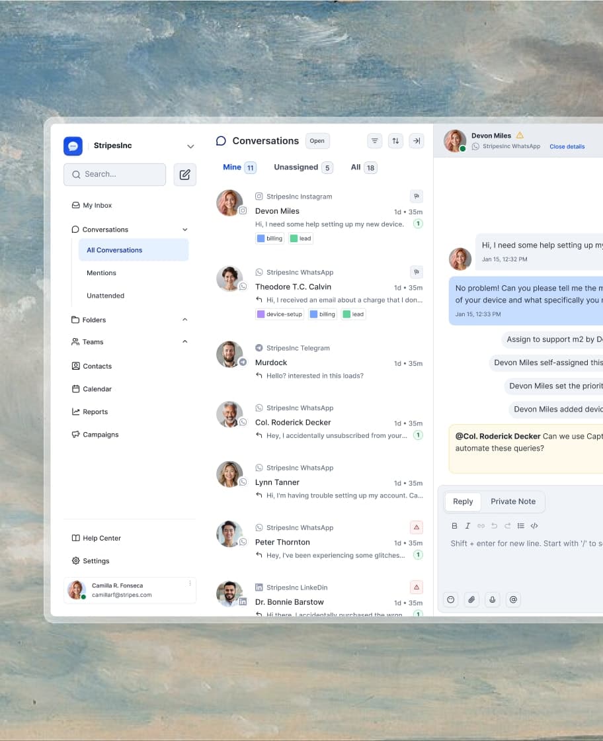Expand the Folders section
Screen dimensions: 603x741
pyautogui.click(x=185, y=320)
